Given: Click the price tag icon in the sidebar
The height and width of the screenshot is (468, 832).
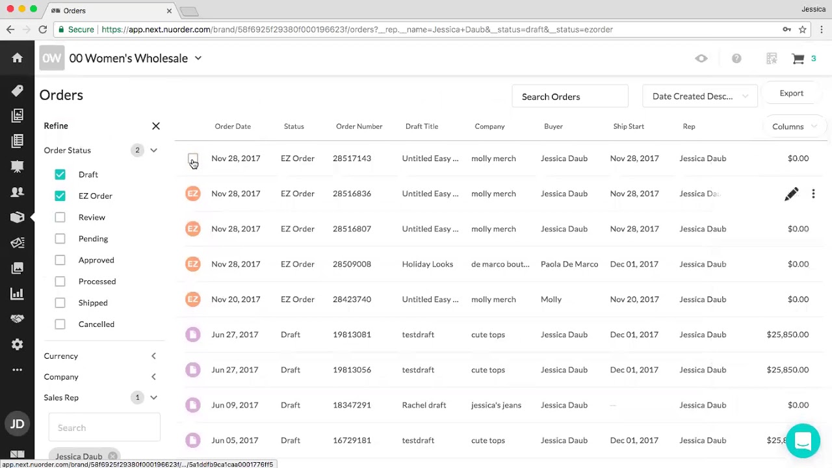Looking at the screenshot, I should tap(18, 90).
